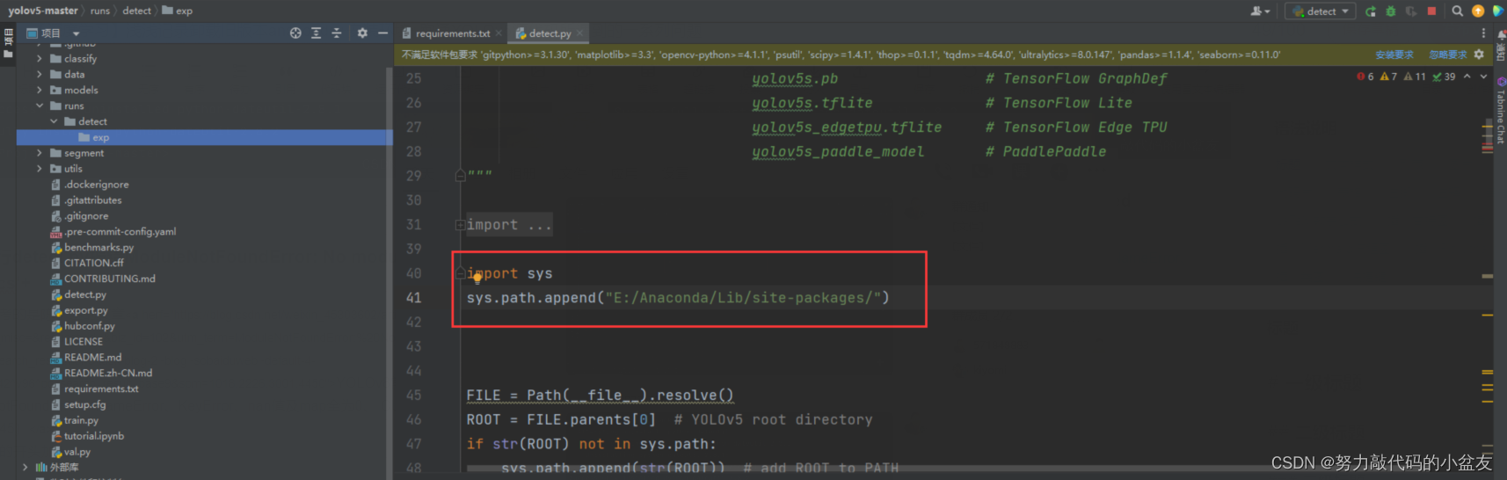Open the detect run configuration dropdown

(1320, 11)
